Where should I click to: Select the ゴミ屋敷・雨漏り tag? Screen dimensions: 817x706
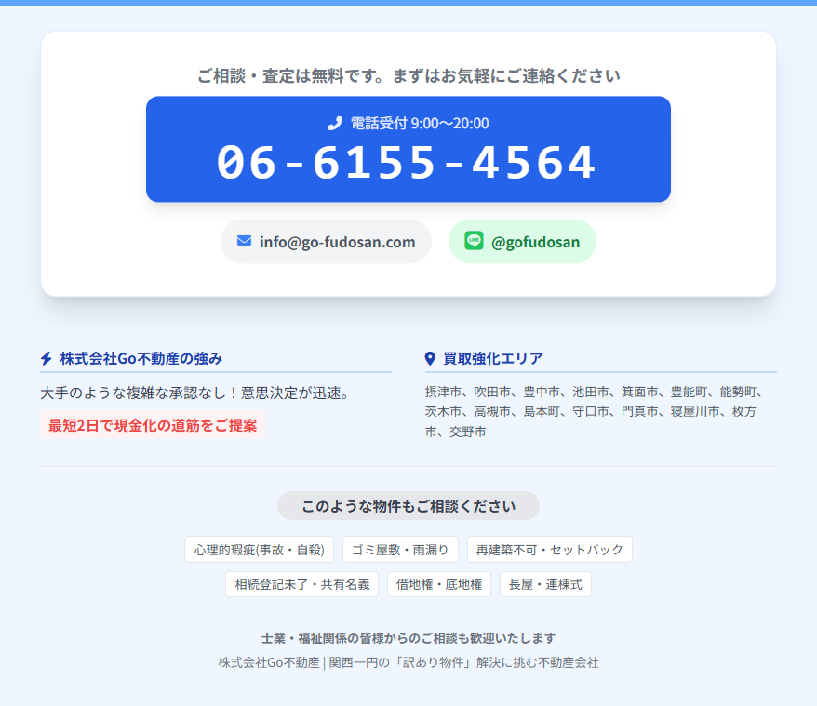tap(400, 550)
